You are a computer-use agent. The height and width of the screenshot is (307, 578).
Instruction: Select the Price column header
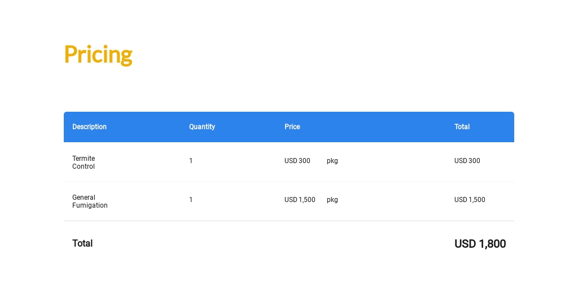click(x=292, y=127)
